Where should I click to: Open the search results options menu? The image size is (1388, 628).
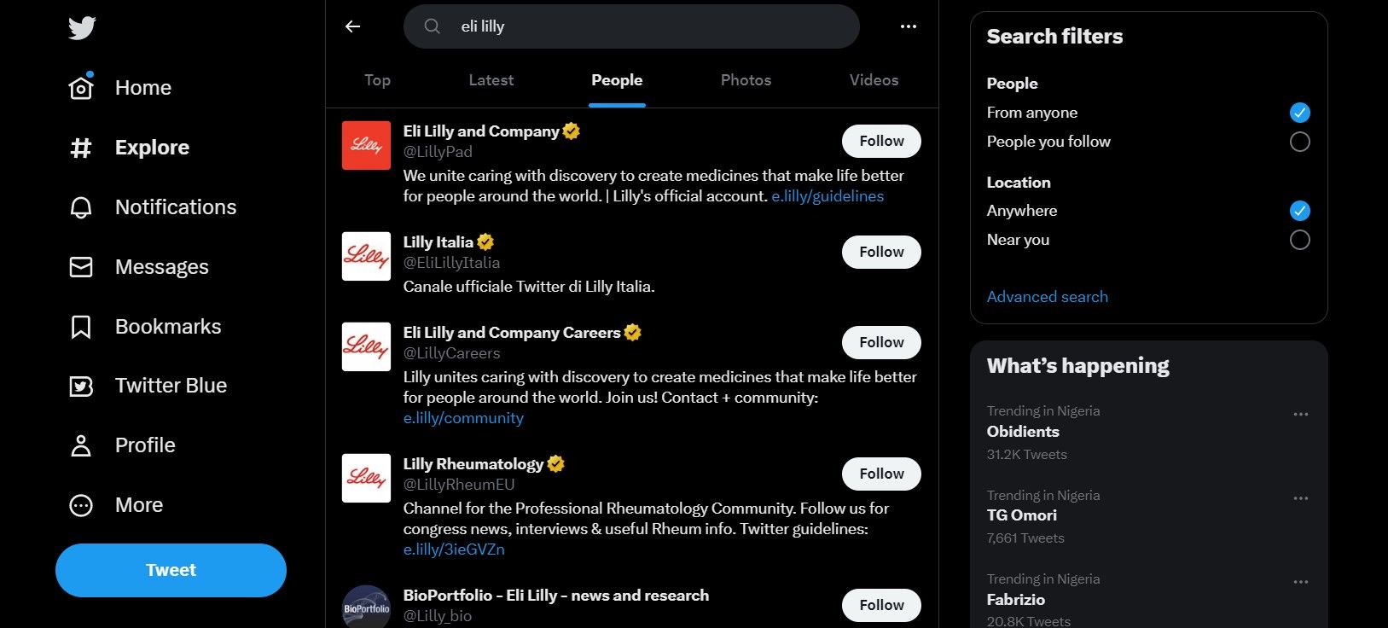click(908, 26)
